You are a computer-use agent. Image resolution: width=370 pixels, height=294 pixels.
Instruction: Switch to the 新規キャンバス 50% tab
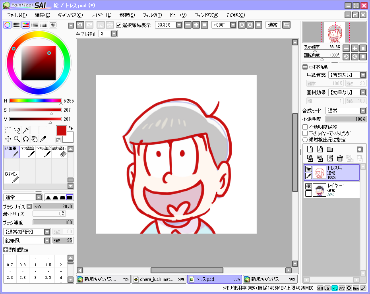click(x=270, y=279)
